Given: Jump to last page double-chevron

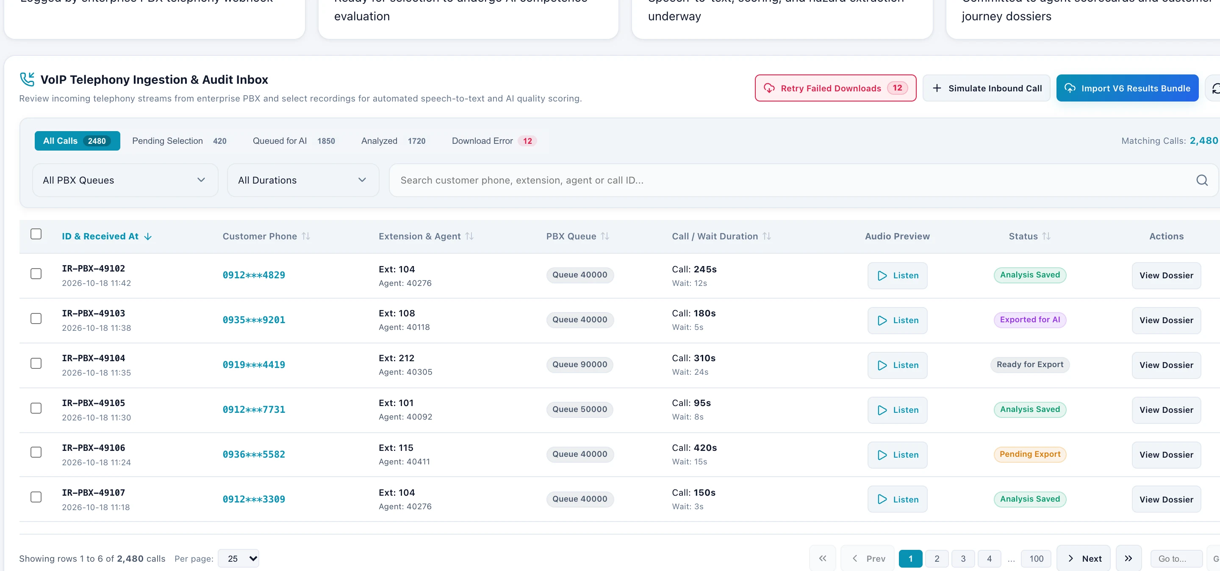Looking at the screenshot, I should point(1128,558).
